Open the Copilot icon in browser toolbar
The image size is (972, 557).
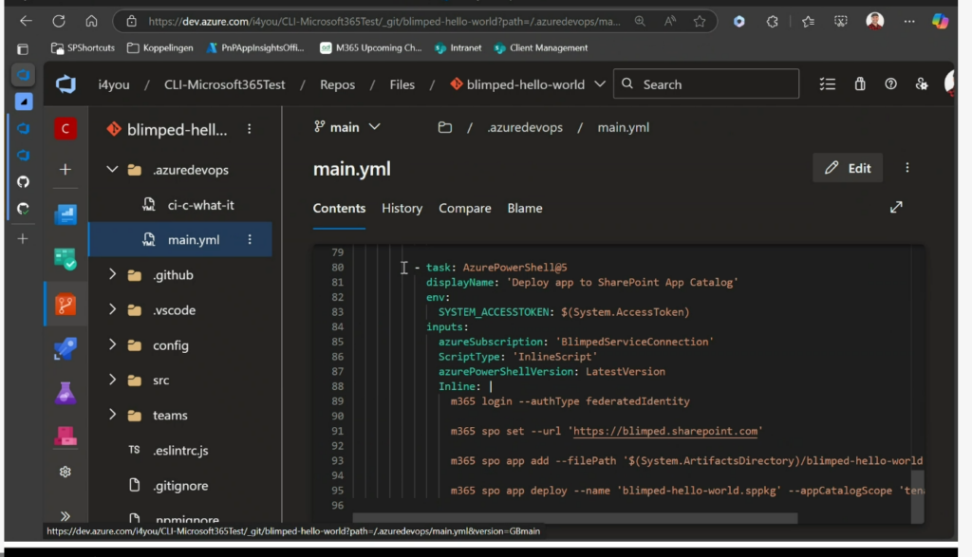pos(940,21)
